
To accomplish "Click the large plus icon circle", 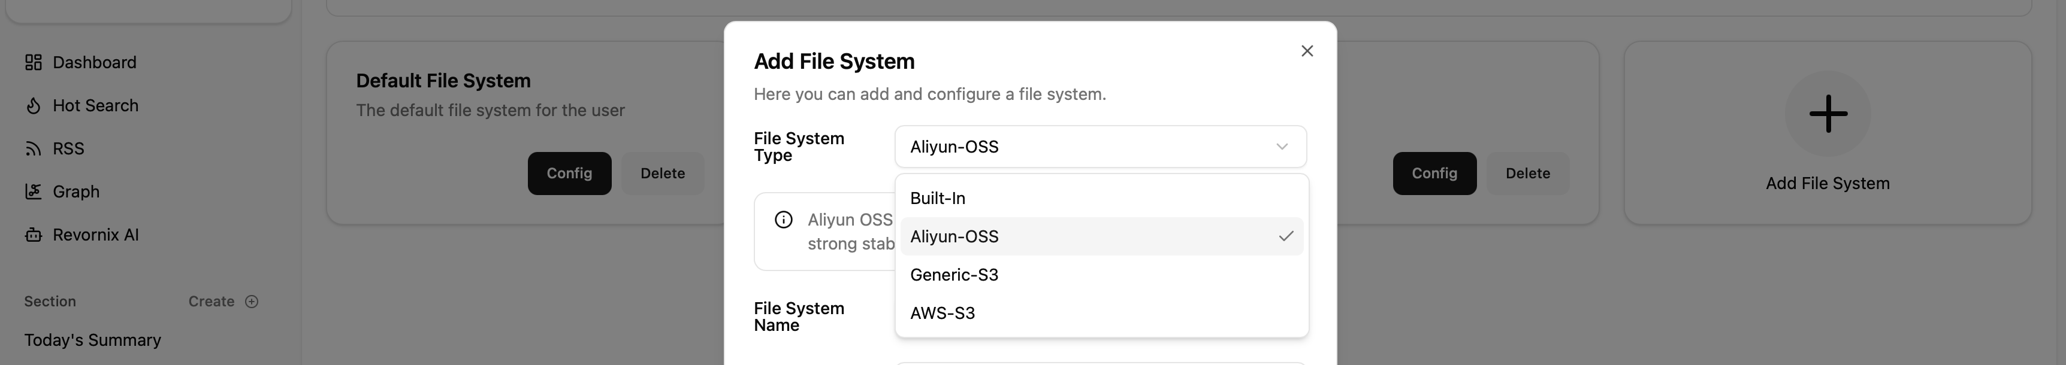I will [x=1827, y=114].
